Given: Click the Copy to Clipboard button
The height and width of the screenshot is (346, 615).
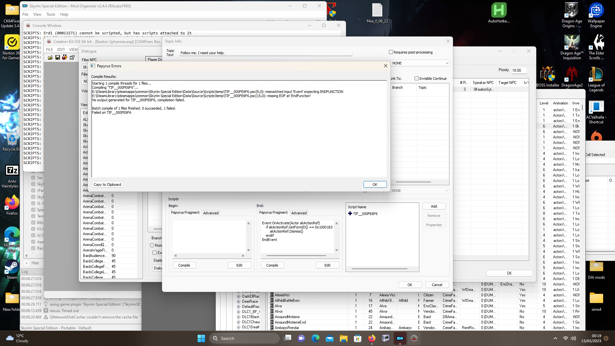Looking at the screenshot, I should (x=107, y=184).
